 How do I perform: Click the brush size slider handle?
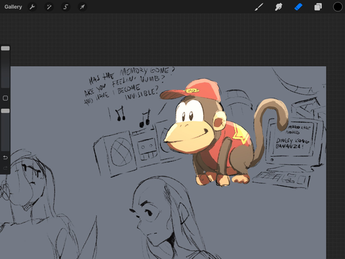pyautogui.click(x=5, y=48)
